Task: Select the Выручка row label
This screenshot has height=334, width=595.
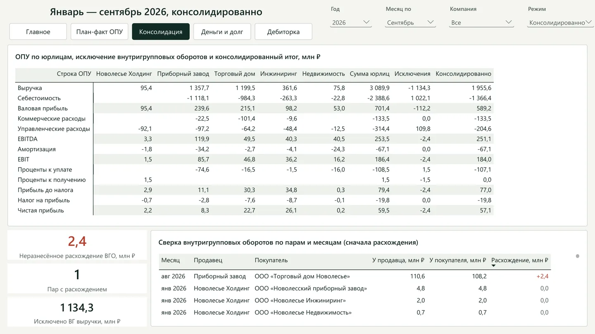Action: tap(30, 88)
